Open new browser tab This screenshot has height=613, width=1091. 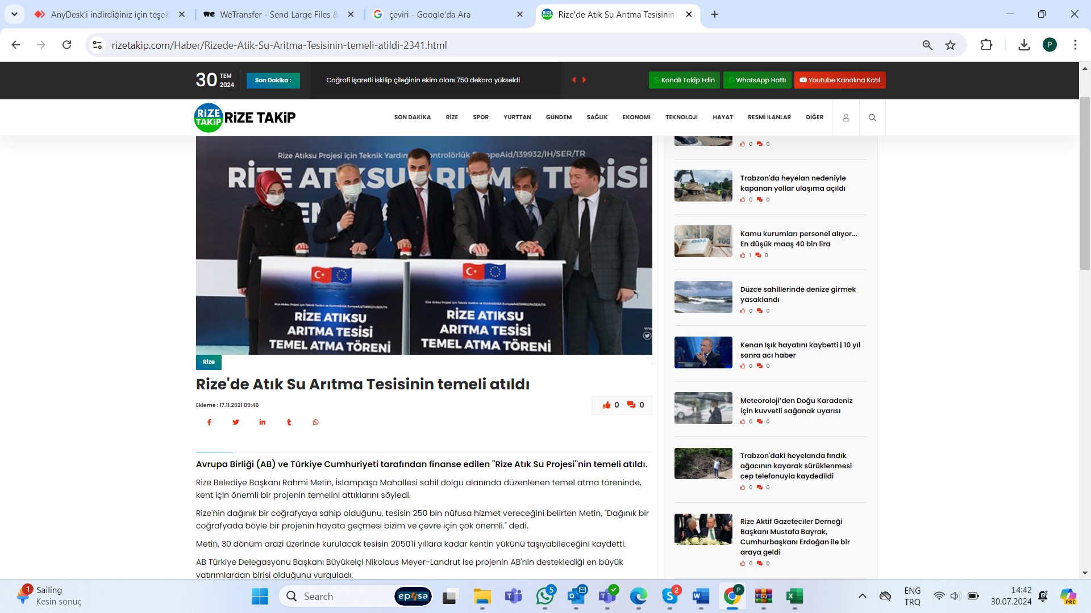[x=715, y=14]
